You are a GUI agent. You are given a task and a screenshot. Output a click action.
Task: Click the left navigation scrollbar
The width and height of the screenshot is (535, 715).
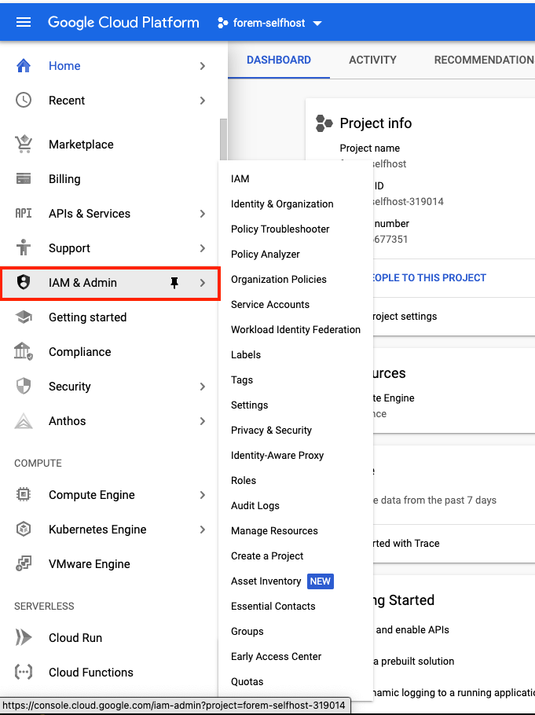[x=223, y=141]
